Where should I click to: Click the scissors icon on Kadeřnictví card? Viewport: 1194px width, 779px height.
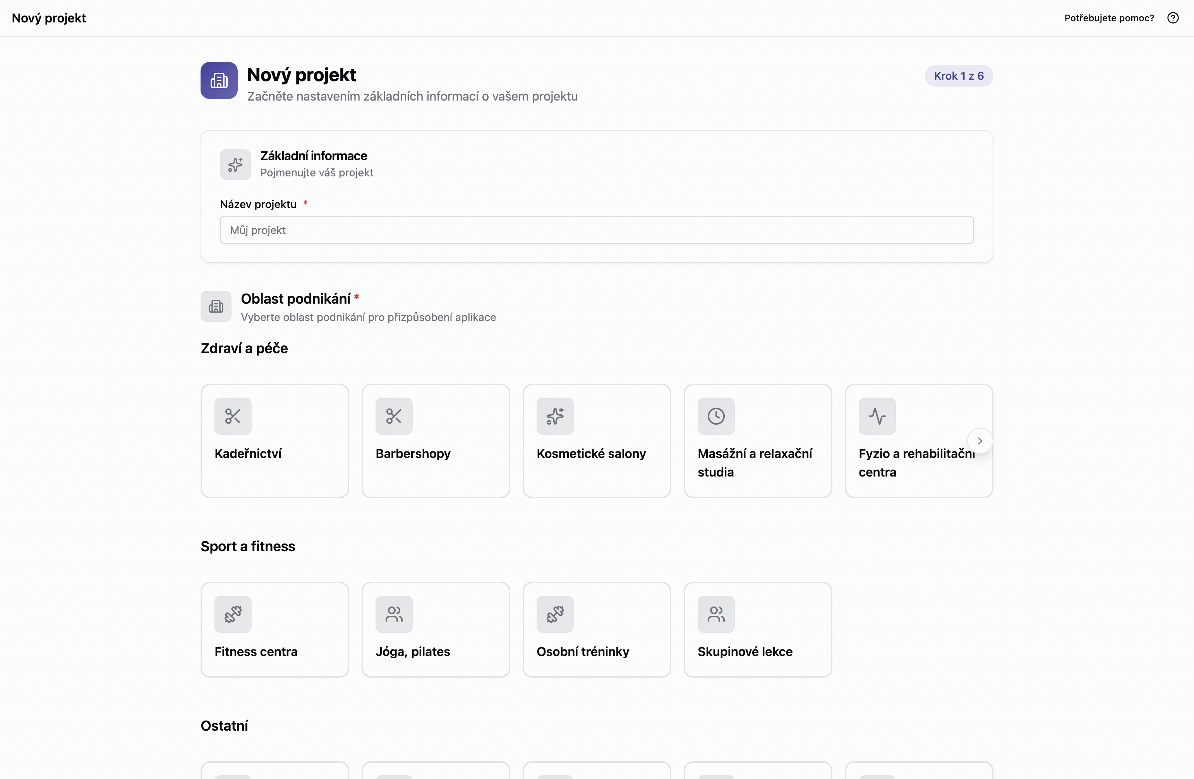pyautogui.click(x=233, y=416)
